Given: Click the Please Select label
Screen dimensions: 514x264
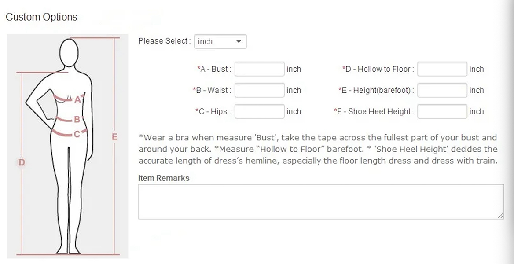Looking at the screenshot, I should (164, 41).
